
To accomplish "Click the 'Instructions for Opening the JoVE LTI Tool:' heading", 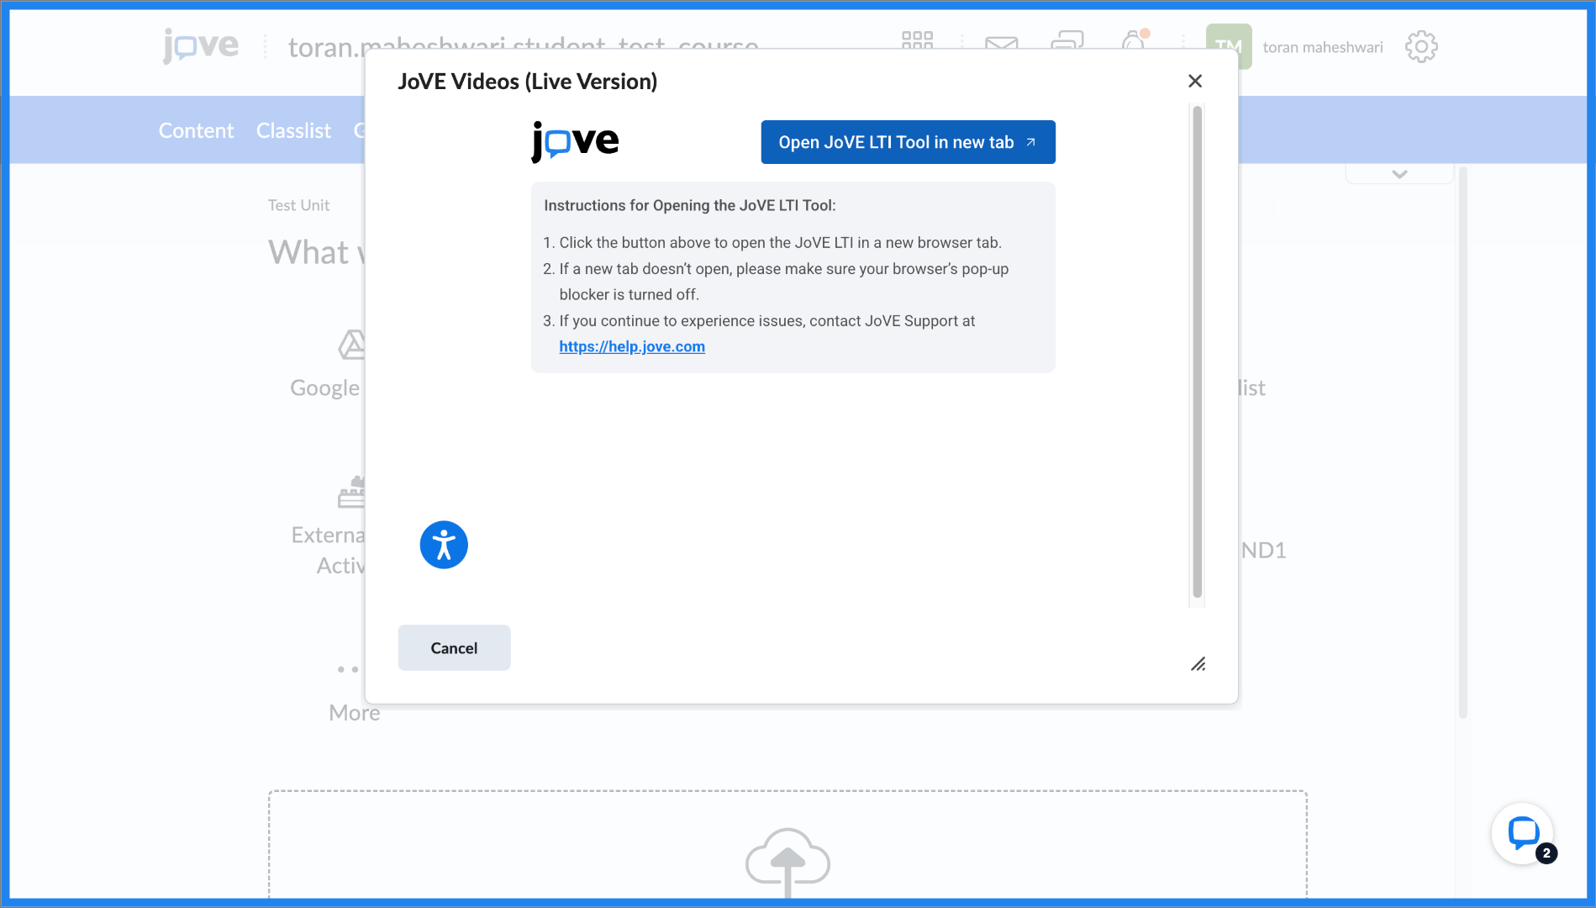I will pyautogui.click(x=690, y=205).
